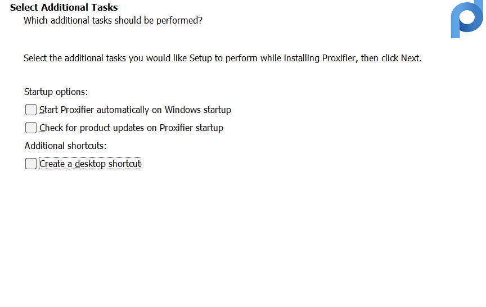486x307 pixels.
Task: Click the word 'Proxifier' in the instruction sentence
Action: [x=340, y=58]
